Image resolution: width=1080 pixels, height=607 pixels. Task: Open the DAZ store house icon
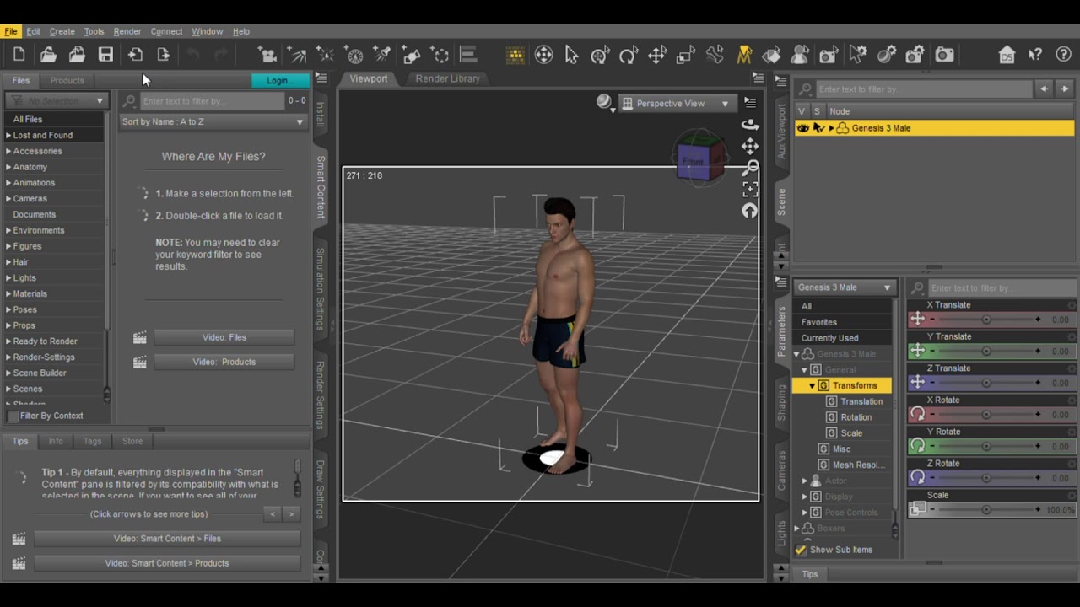click(1007, 55)
